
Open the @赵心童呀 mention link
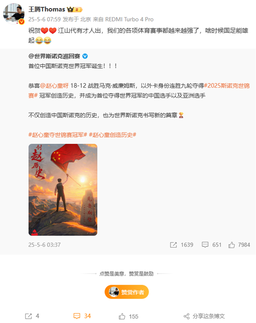(55, 86)
